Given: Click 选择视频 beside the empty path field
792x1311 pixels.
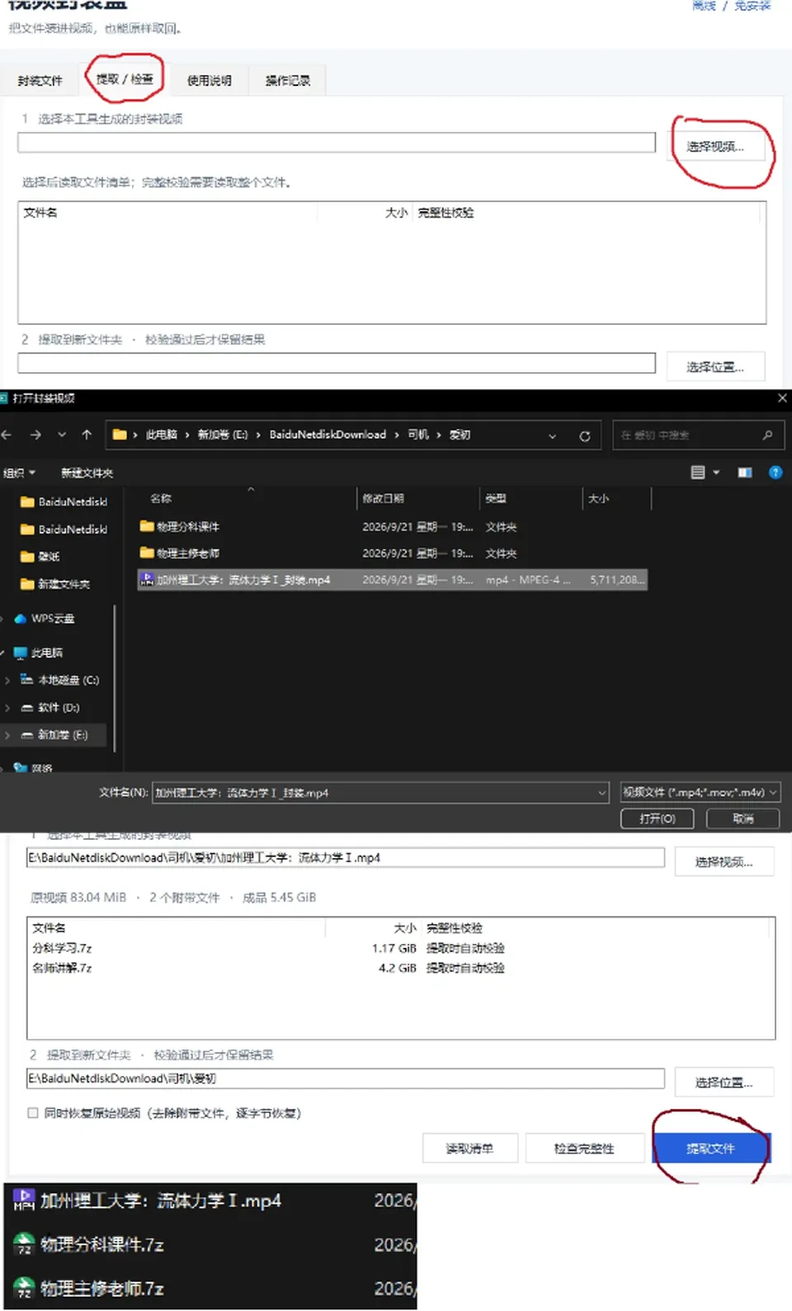Looking at the screenshot, I should point(715,147).
